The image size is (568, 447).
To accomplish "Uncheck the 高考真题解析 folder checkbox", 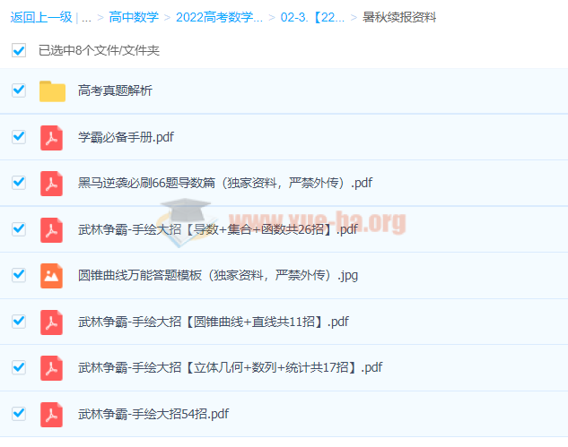I will click(19, 90).
